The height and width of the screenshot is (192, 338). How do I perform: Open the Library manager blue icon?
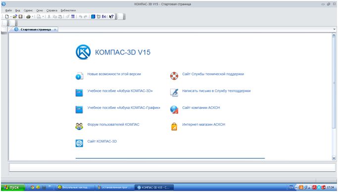coord(93,17)
